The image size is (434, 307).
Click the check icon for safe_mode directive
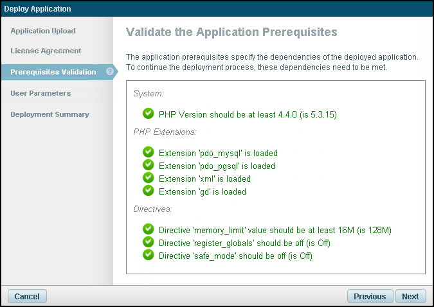pos(149,255)
